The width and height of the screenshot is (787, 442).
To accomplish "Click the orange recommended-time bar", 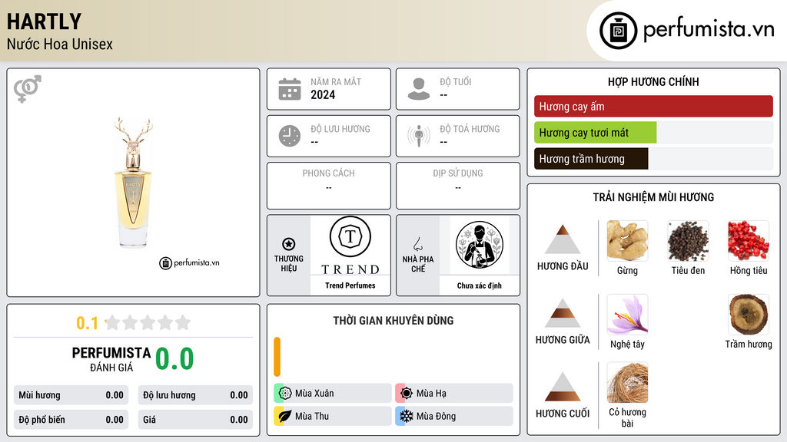I will coord(277,357).
